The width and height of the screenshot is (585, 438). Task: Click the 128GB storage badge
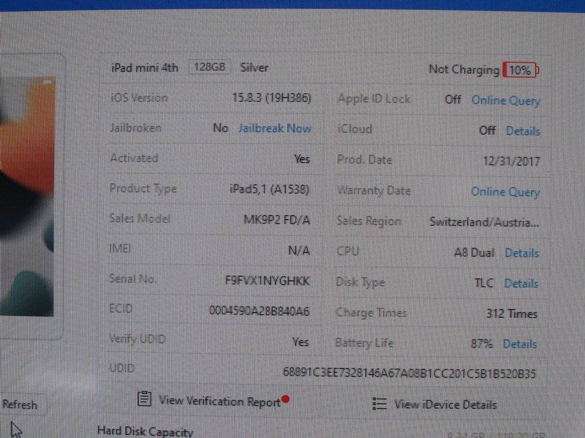(x=210, y=67)
